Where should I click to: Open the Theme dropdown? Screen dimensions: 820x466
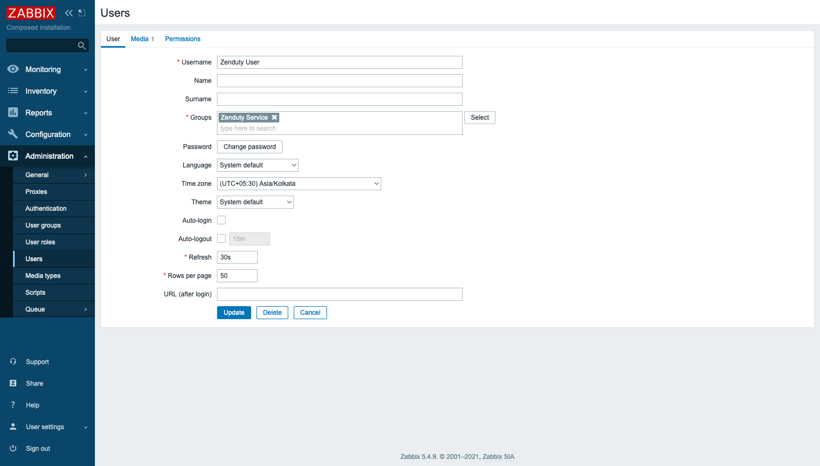point(255,202)
